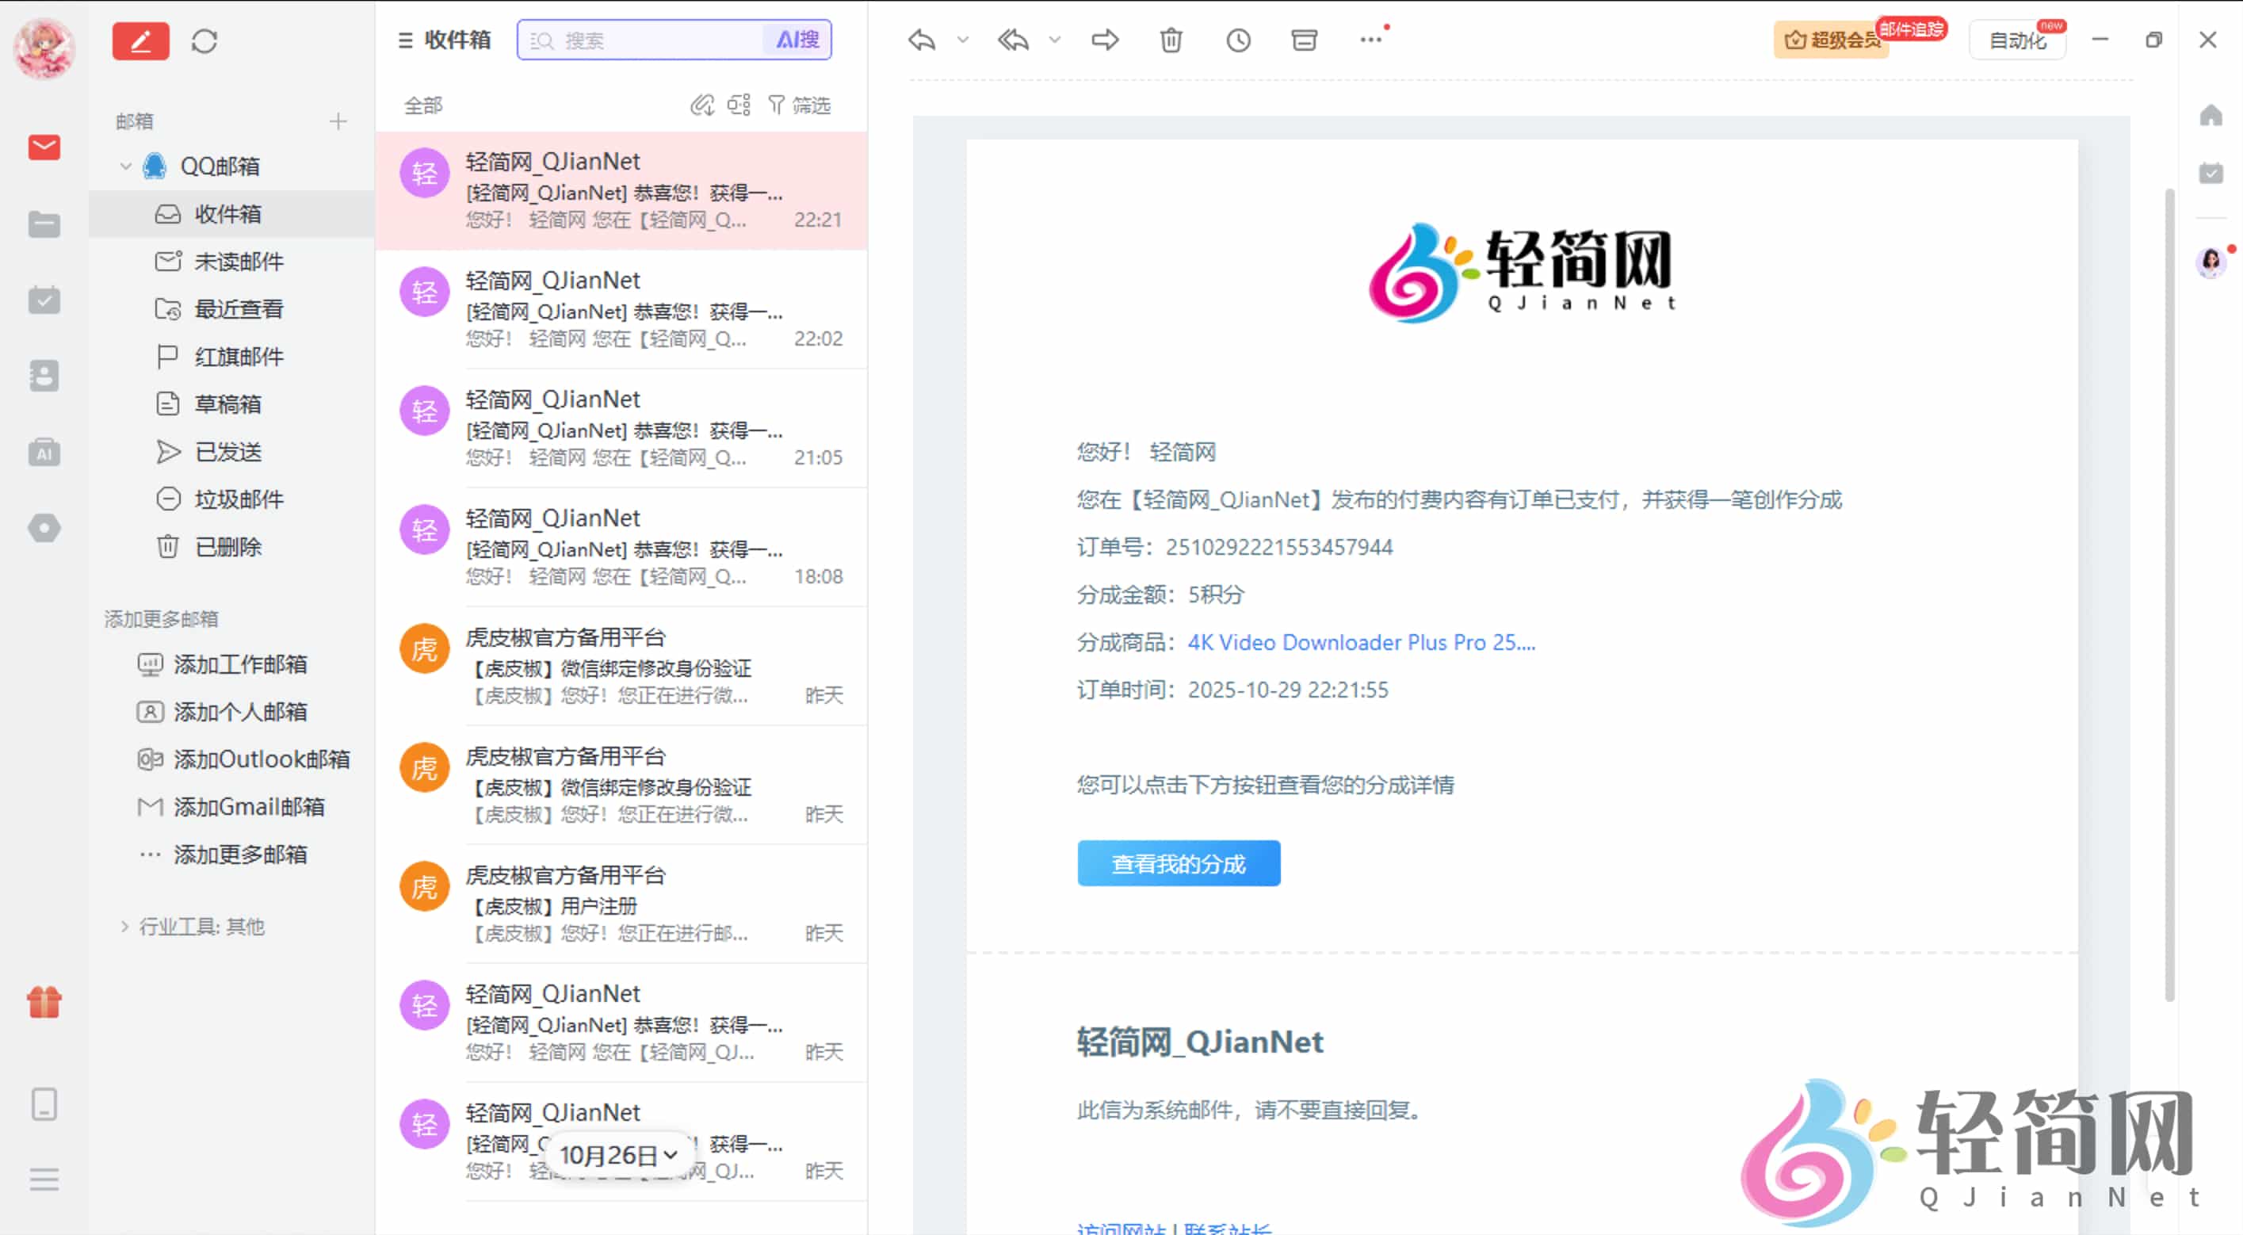The width and height of the screenshot is (2243, 1235).
Task: Compose a new email with the pencil icon
Action: point(140,41)
